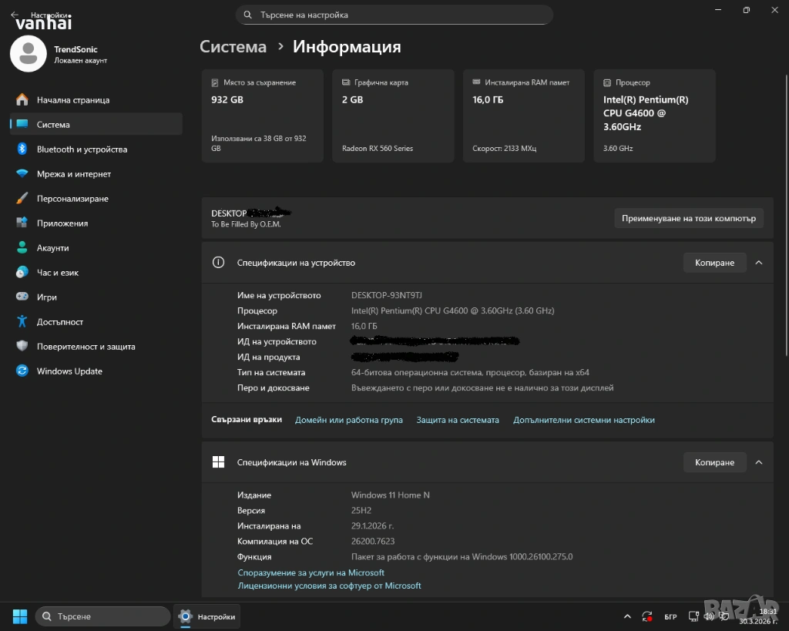Collapse Спецификации на Windows section chevron
This screenshot has width=789, height=631.
click(759, 462)
